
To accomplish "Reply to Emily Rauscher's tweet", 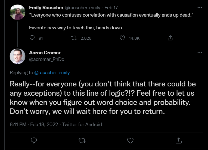I will point(32,38).
